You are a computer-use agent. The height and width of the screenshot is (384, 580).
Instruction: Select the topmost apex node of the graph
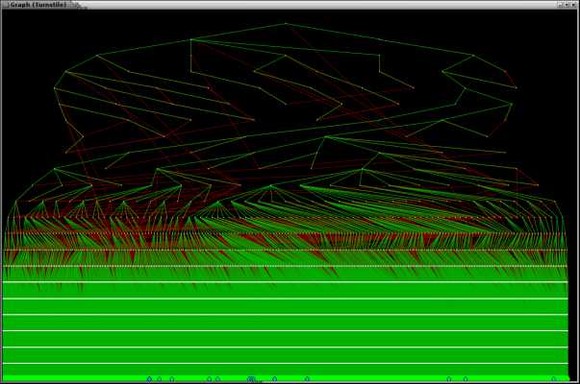[286, 24]
